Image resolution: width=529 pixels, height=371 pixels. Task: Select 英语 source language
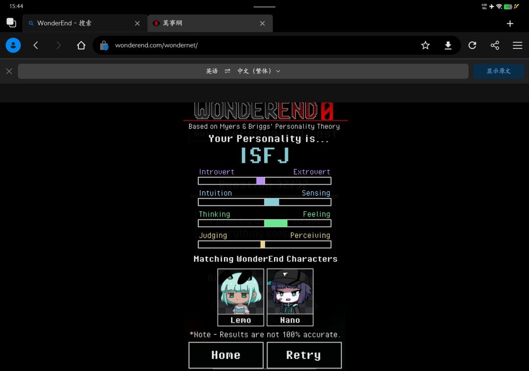[x=212, y=71]
